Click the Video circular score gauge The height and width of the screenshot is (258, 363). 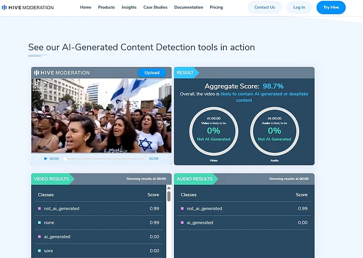pos(213,131)
